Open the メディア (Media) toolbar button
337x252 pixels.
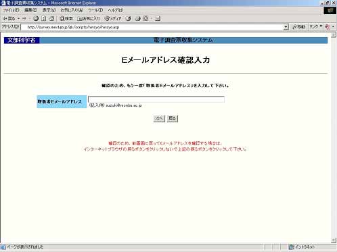113,18
